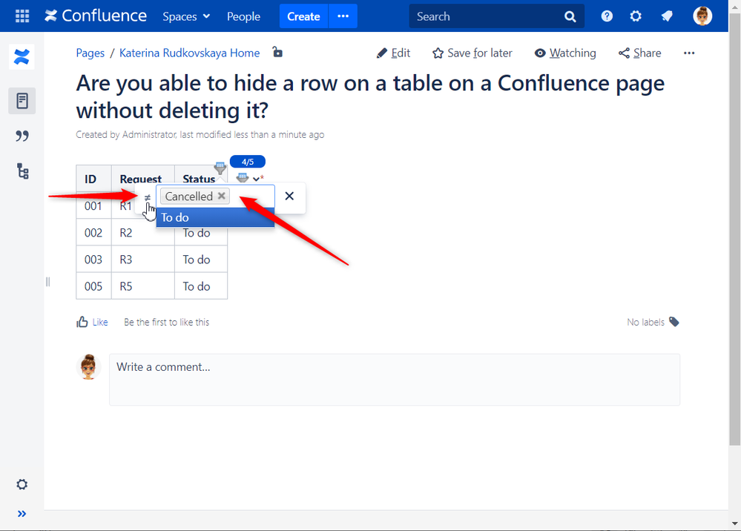The height and width of the screenshot is (531, 741).
Task: Remove the Cancelled filter tag
Action: (221, 196)
